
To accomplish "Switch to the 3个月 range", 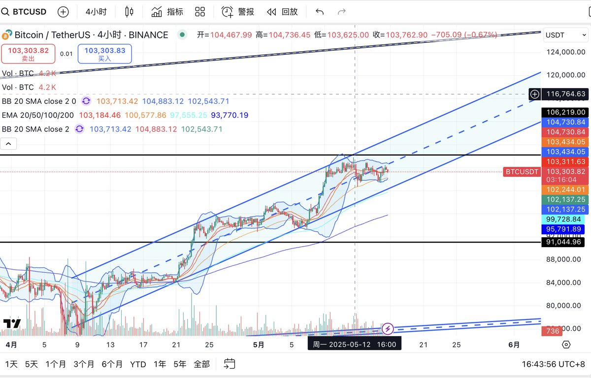I will point(84,364).
